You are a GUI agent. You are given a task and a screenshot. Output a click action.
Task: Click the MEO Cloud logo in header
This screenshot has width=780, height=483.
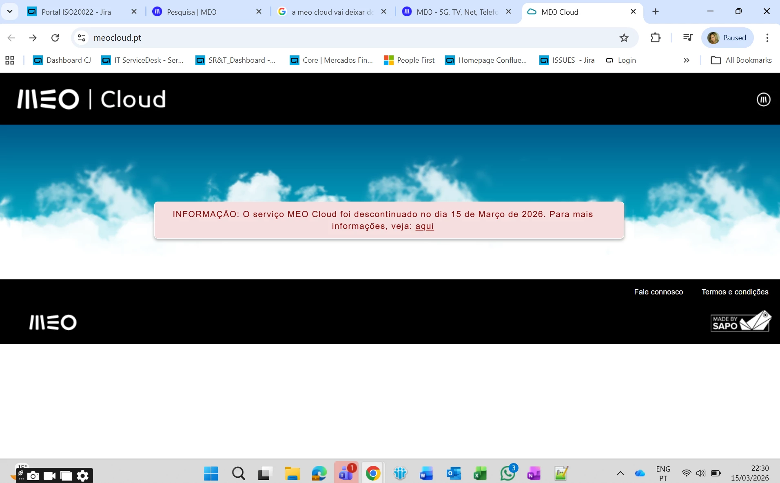point(91,99)
